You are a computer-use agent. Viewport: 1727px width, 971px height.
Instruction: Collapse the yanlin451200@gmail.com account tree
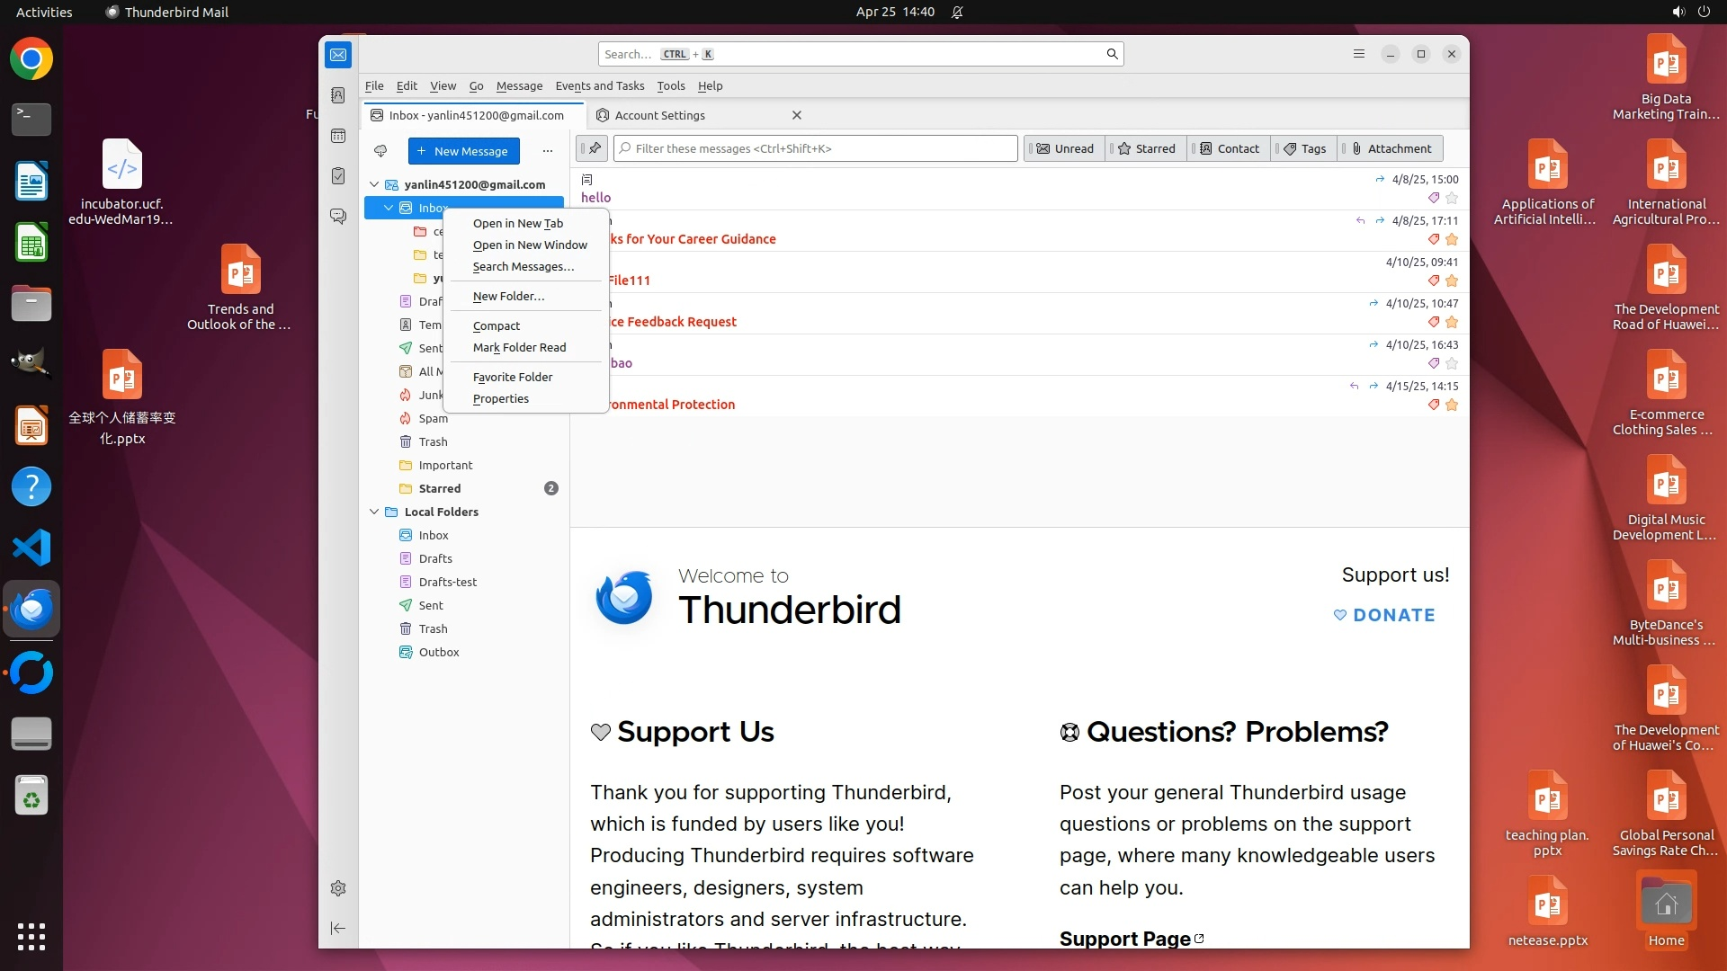click(x=374, y=184)
